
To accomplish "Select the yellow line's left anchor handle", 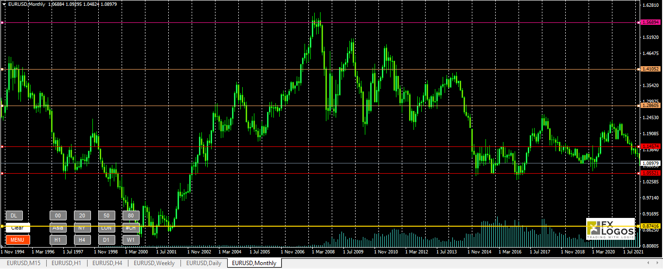I will point(2,226).
